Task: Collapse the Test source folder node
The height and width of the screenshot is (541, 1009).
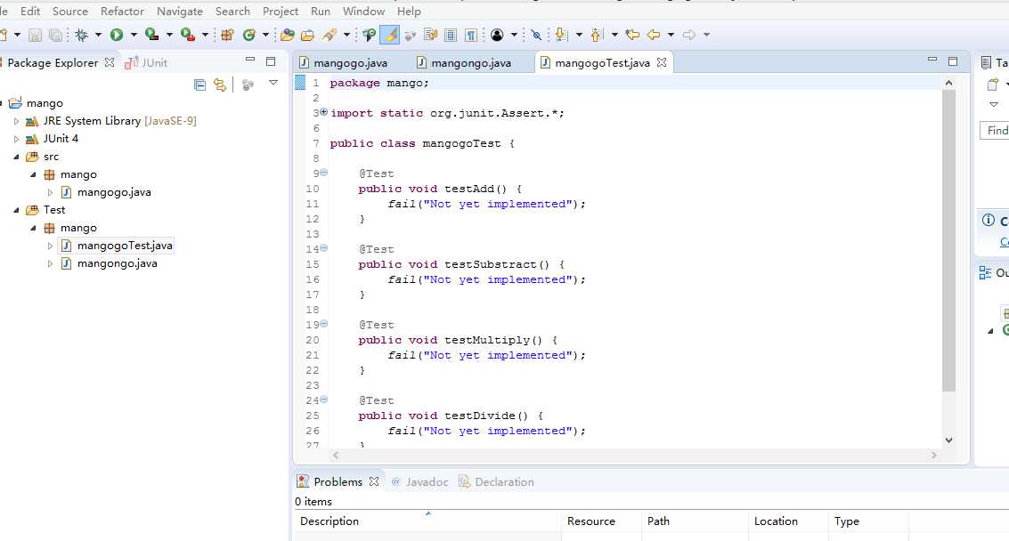Action: (x=16, y=210)
